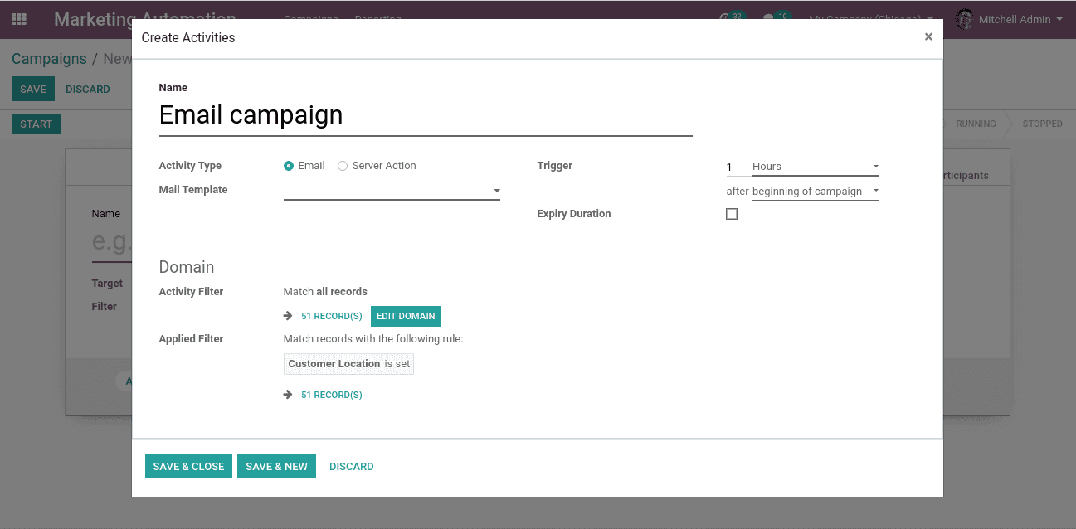The width and height of the screenshot is (1076, 529).
Task: Edit the activity Name field
Action: (426, 115)
